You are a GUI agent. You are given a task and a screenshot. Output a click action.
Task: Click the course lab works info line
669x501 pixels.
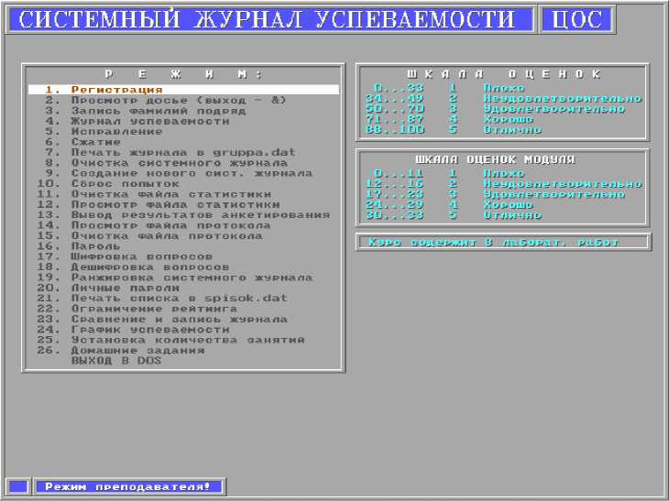click(x=503, y=242)
